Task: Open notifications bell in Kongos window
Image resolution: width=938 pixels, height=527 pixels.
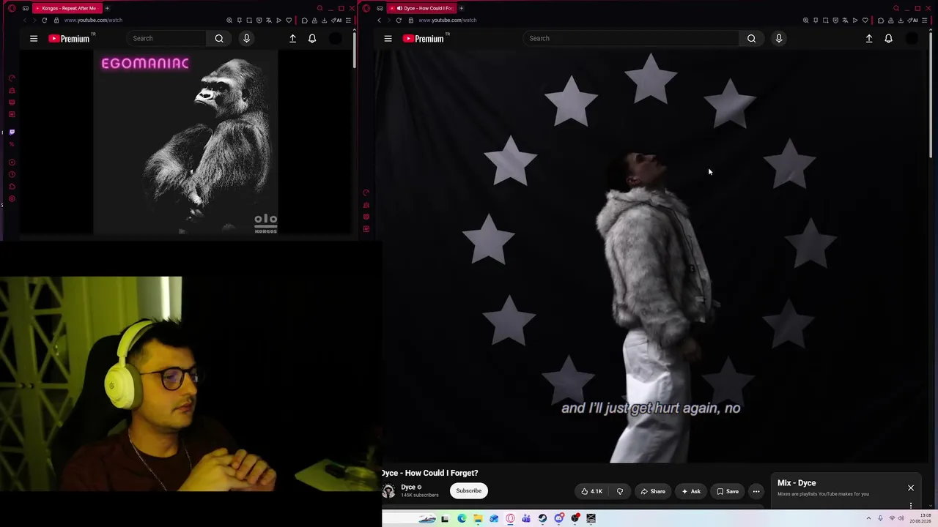Action: [x=312, y=38]
